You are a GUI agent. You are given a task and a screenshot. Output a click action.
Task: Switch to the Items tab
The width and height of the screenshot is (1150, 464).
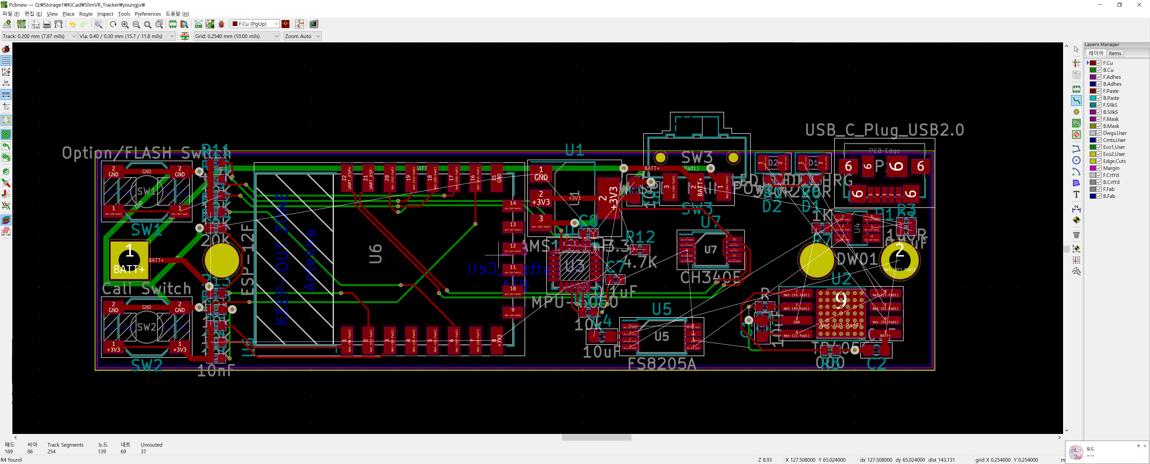click(1115, 53)
